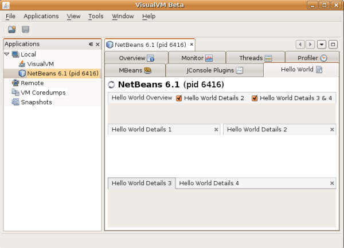This screenshot has width=344, height=248.
Task: Click the Profiler tab clock icon
Action: tap(323, 58)
